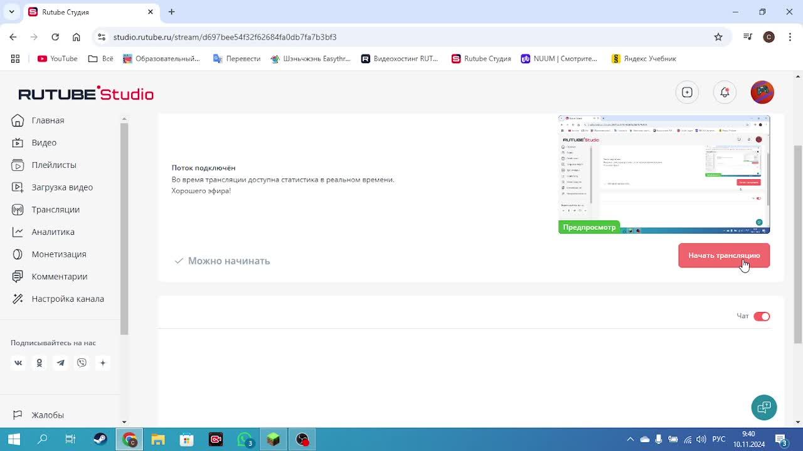Show hidden system tray icons
The image size is (803, 451).
pos(630,440)
